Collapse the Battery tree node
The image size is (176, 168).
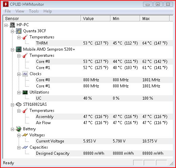(x=12, y=129)
